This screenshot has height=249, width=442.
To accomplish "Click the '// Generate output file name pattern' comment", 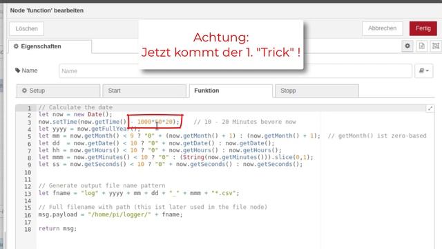I will click(102, 186).
